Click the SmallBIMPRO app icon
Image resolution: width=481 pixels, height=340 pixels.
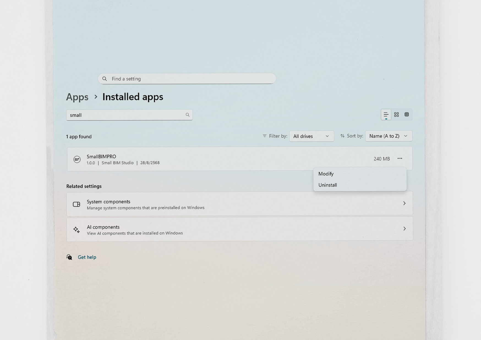(77, 159)
